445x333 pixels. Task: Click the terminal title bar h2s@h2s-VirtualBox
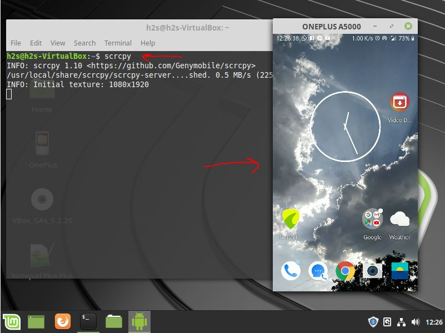click(187, 28)
